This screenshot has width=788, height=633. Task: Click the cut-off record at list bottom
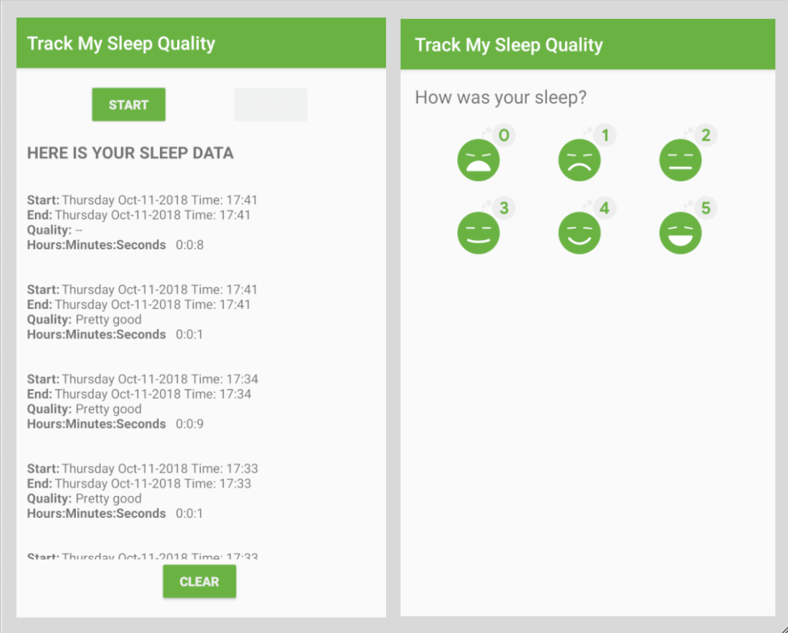point(142,556)
